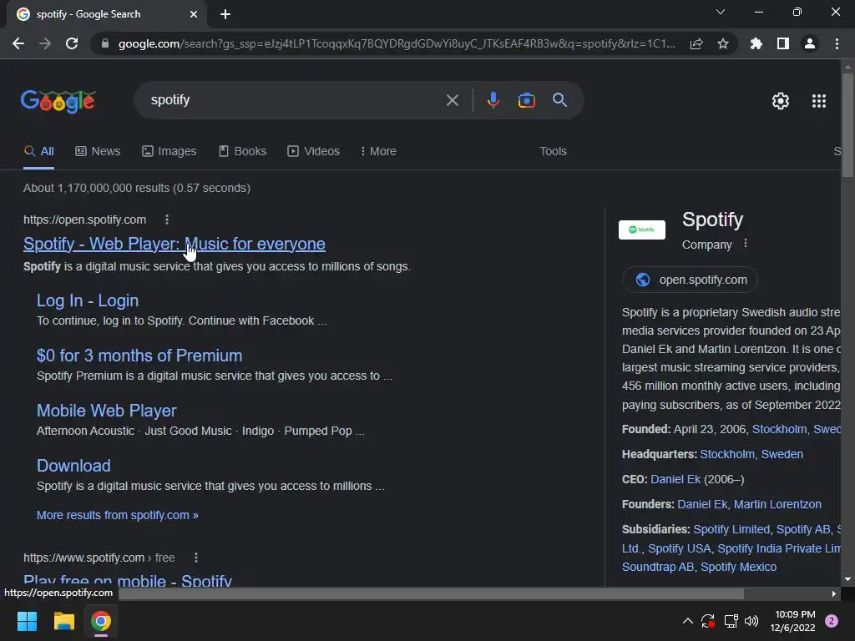Open site info lock icon
Screen dimensions: 855x641
coord(105,43)
